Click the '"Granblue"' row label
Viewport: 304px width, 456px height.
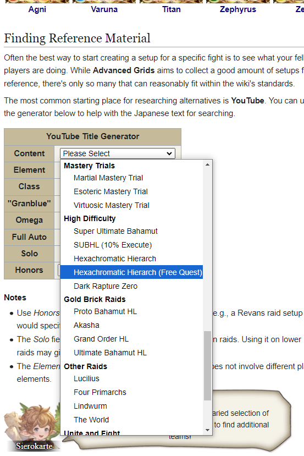click(29, 204)
